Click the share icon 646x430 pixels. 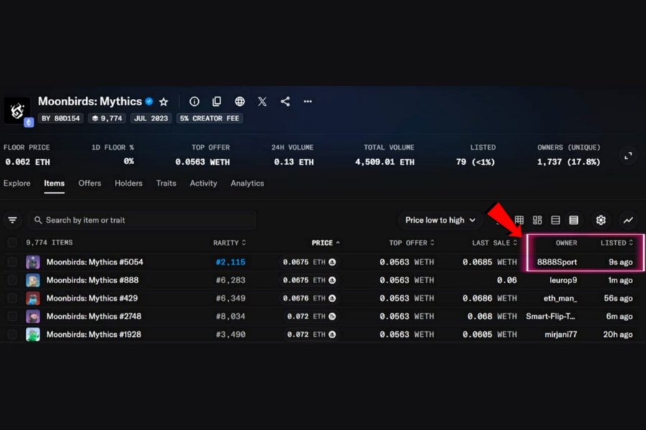(x=285, y=101)
